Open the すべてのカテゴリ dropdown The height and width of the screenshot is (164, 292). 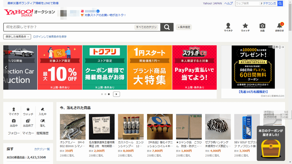[146, 27]
